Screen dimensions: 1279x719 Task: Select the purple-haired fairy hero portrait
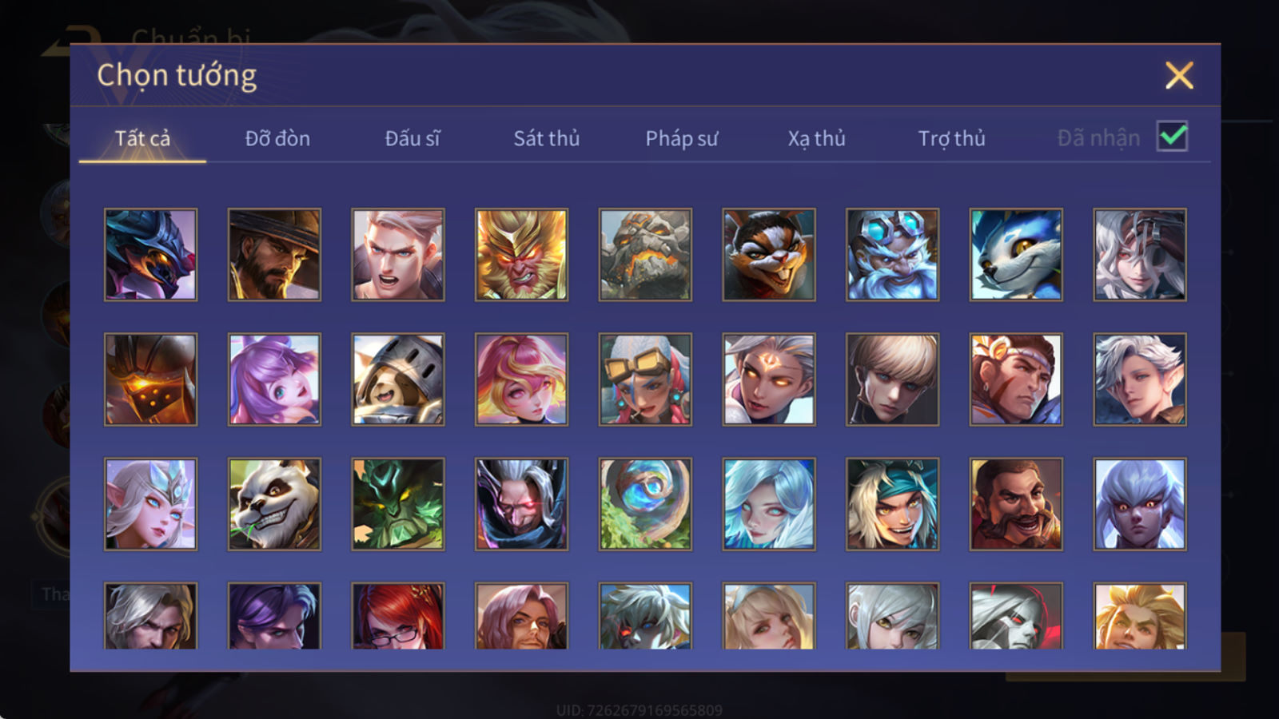pos(274,379)
